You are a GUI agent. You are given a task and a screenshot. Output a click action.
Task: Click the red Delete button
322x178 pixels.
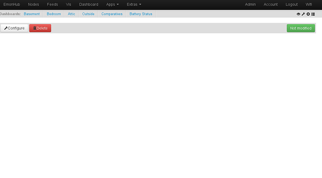coord(40,28)
